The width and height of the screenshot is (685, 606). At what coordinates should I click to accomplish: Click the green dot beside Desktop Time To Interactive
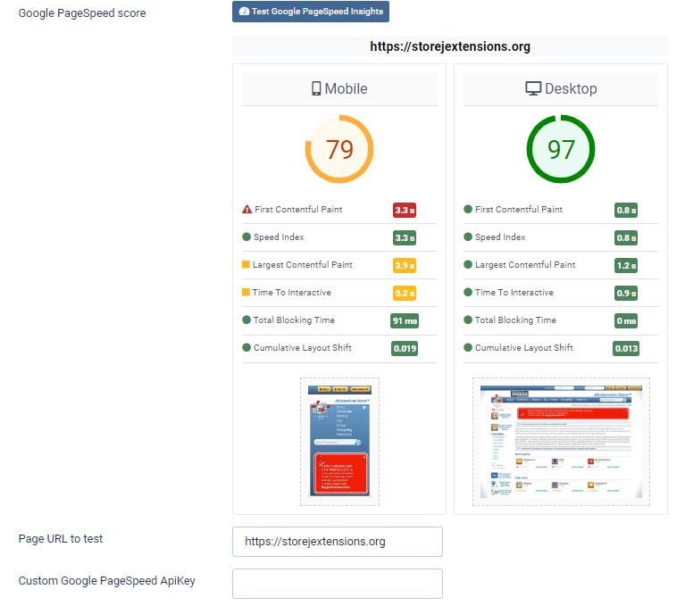pyautogui.click(x=468, y=292)
